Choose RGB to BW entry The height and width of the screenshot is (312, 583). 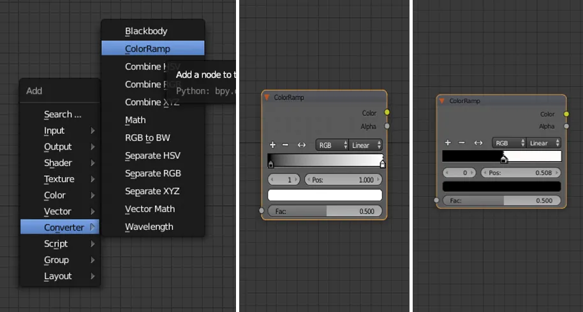153,138
